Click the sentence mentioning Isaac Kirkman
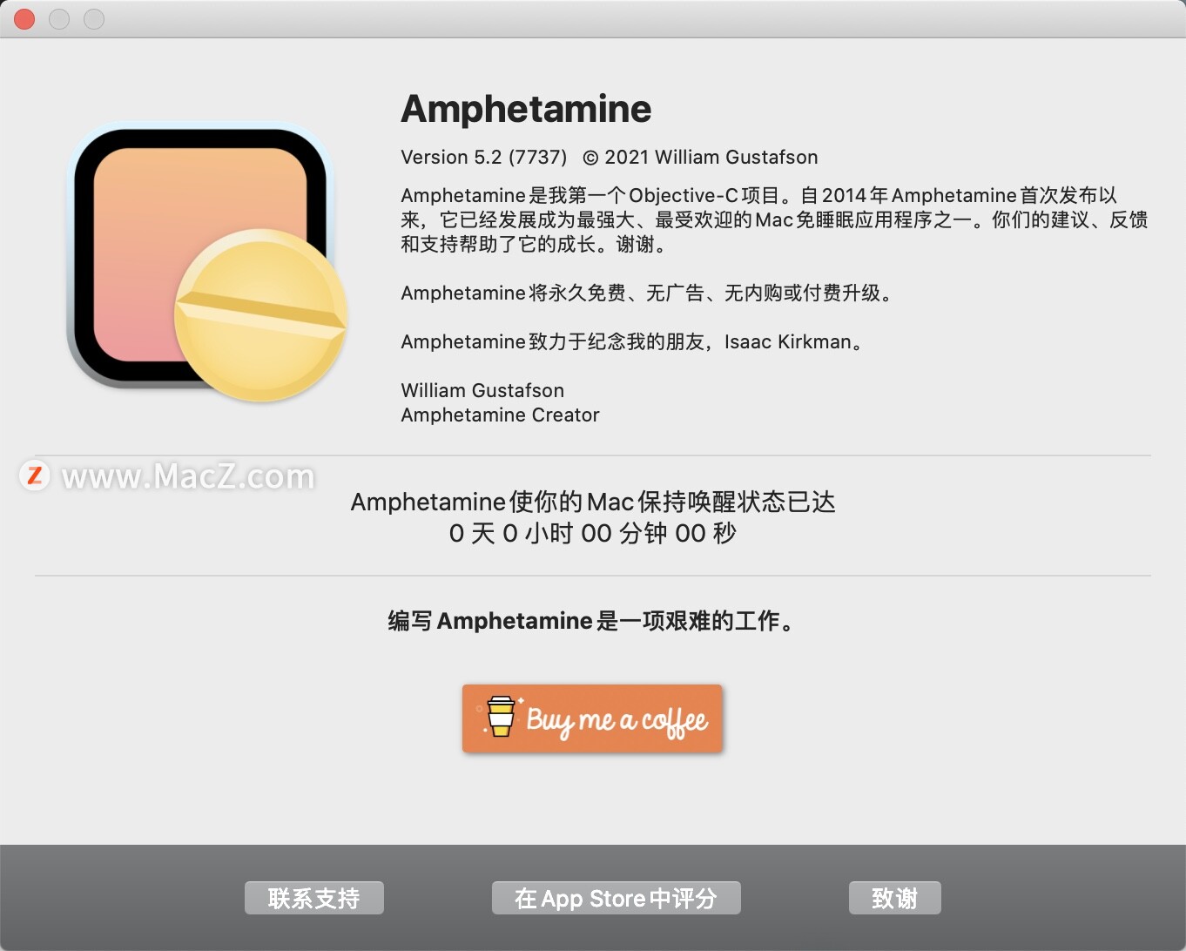 pos(631,341)
